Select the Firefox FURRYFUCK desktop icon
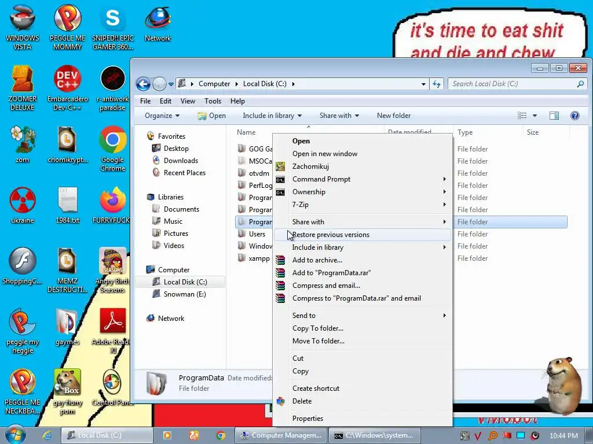Image resolution: width=593 pixels, height=444 pixels. click(112, 205)
